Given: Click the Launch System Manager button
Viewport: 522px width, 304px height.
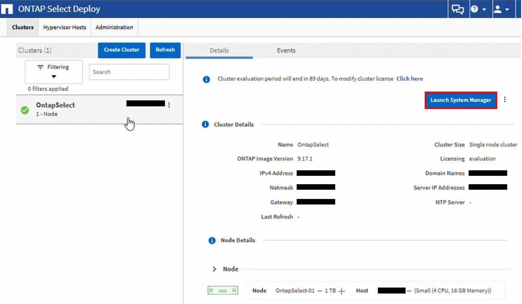Looking at the screenshot, I should 460,100.
